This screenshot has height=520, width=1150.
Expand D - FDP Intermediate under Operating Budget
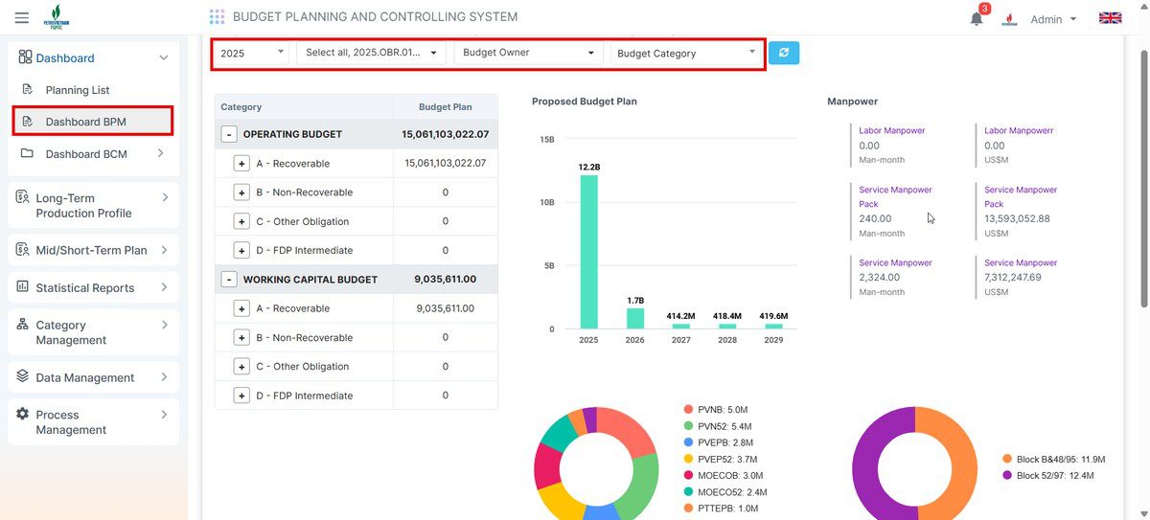[x=242, y=250]
